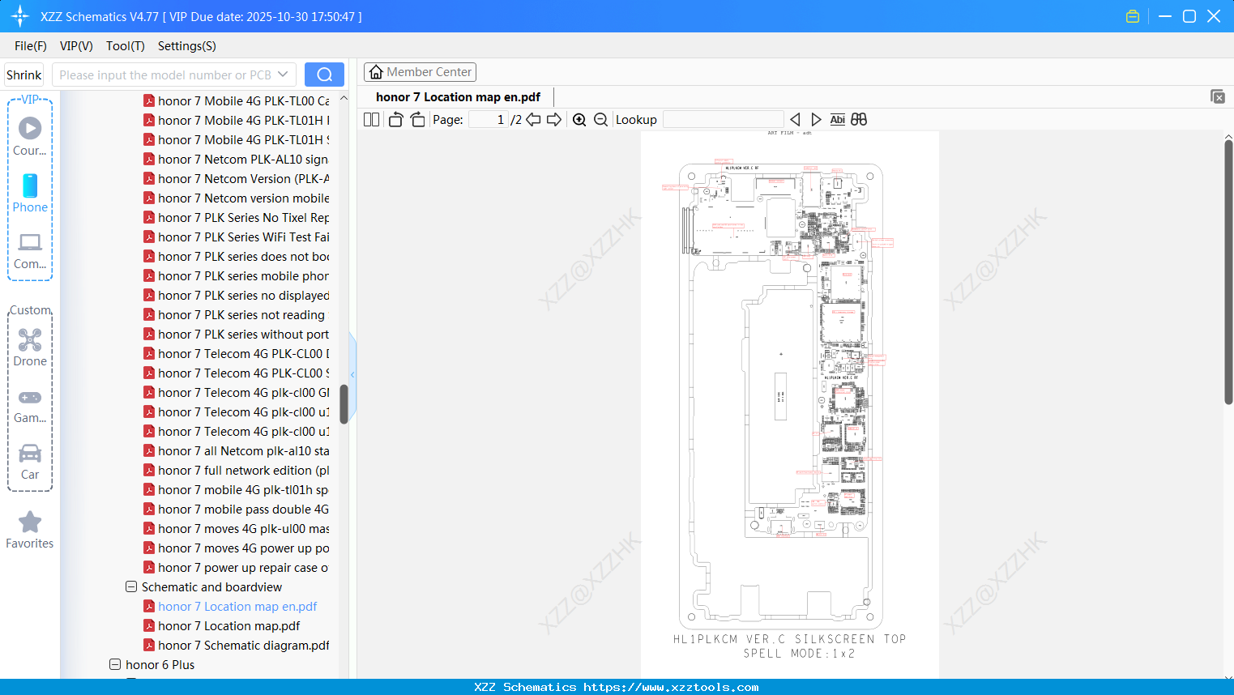Open honor 7 Location map en.pdf in tree
The image size is (1234, 695).
[x=237, y=606]
